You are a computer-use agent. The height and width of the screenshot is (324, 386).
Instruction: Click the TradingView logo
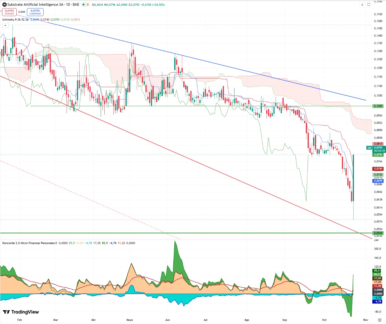point(21,312)
